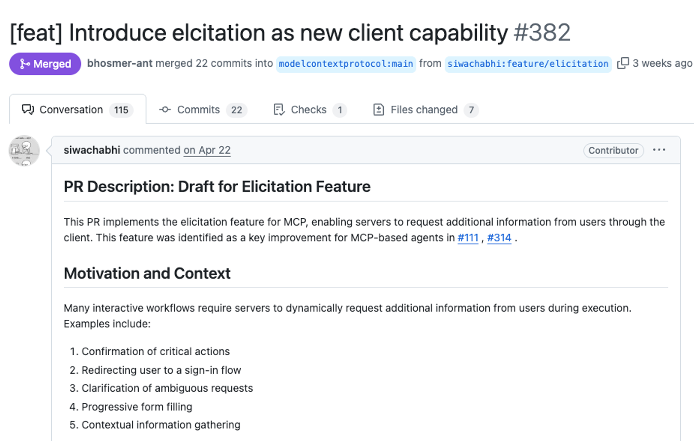The height and width of the screenshot is (441, 694).
Task: Click the Commits tab icon
Action: click(x=165, y=110)
